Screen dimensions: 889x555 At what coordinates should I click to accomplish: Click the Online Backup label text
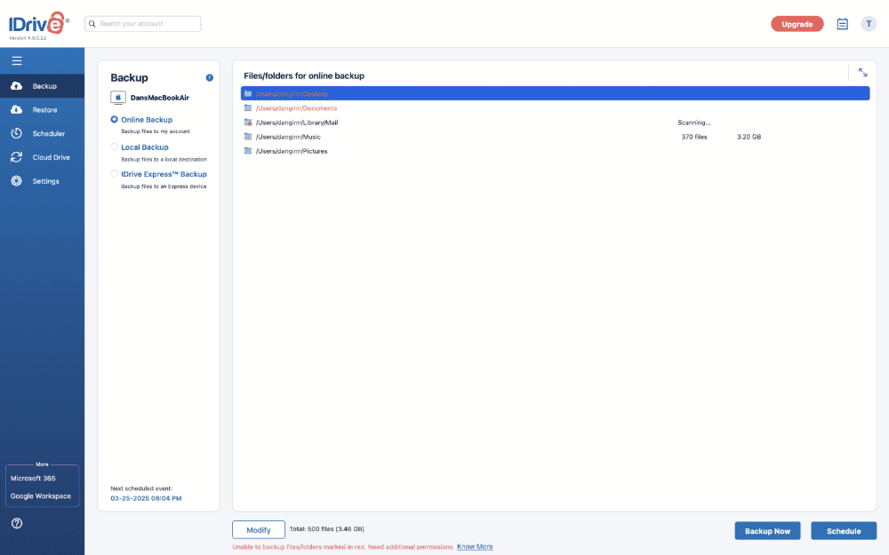pos(147,120)
